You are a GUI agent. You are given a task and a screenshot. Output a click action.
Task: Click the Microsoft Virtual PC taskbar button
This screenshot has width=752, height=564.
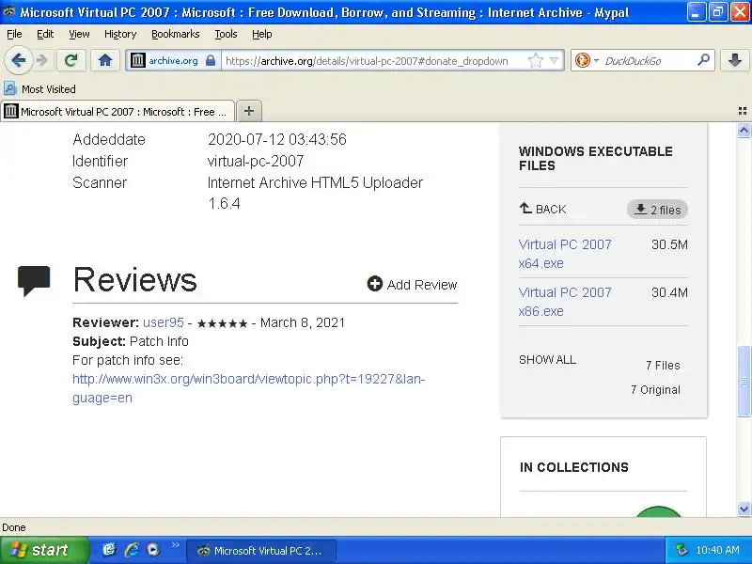click(261, 551)
